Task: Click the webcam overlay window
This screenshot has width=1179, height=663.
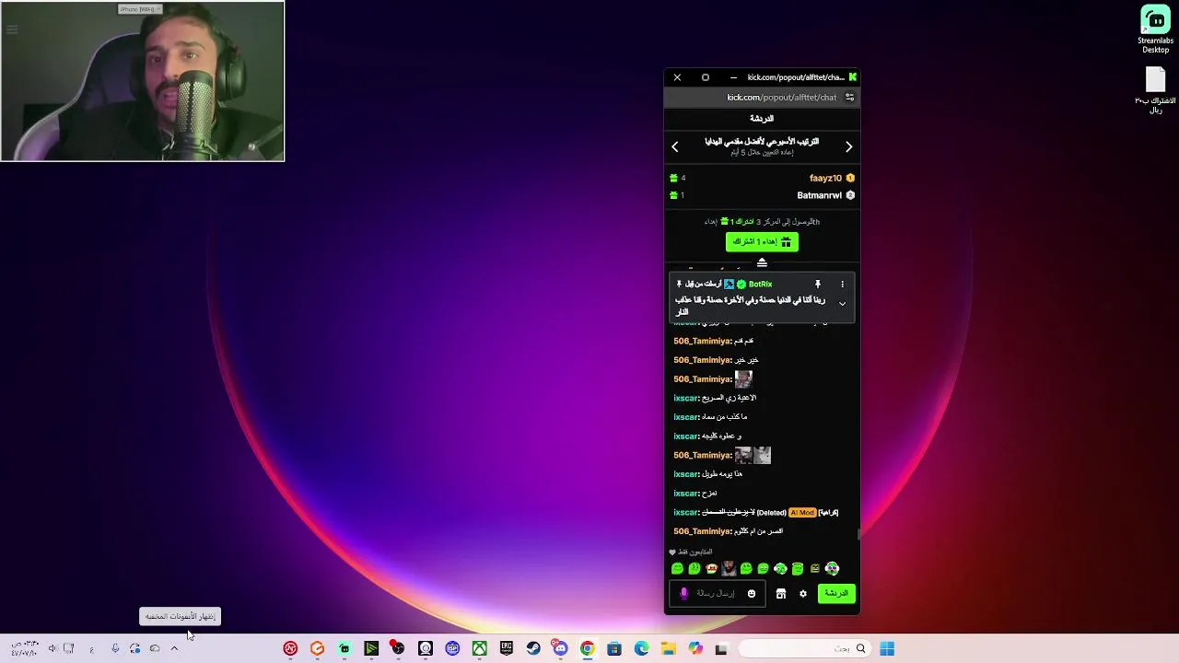Action: pos(143,81)
